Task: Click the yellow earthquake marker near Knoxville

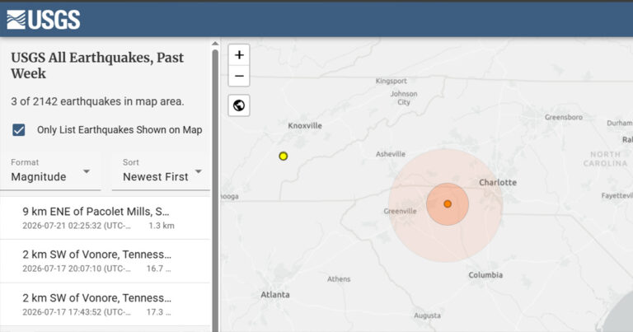Action: click(x=284, y=157)
